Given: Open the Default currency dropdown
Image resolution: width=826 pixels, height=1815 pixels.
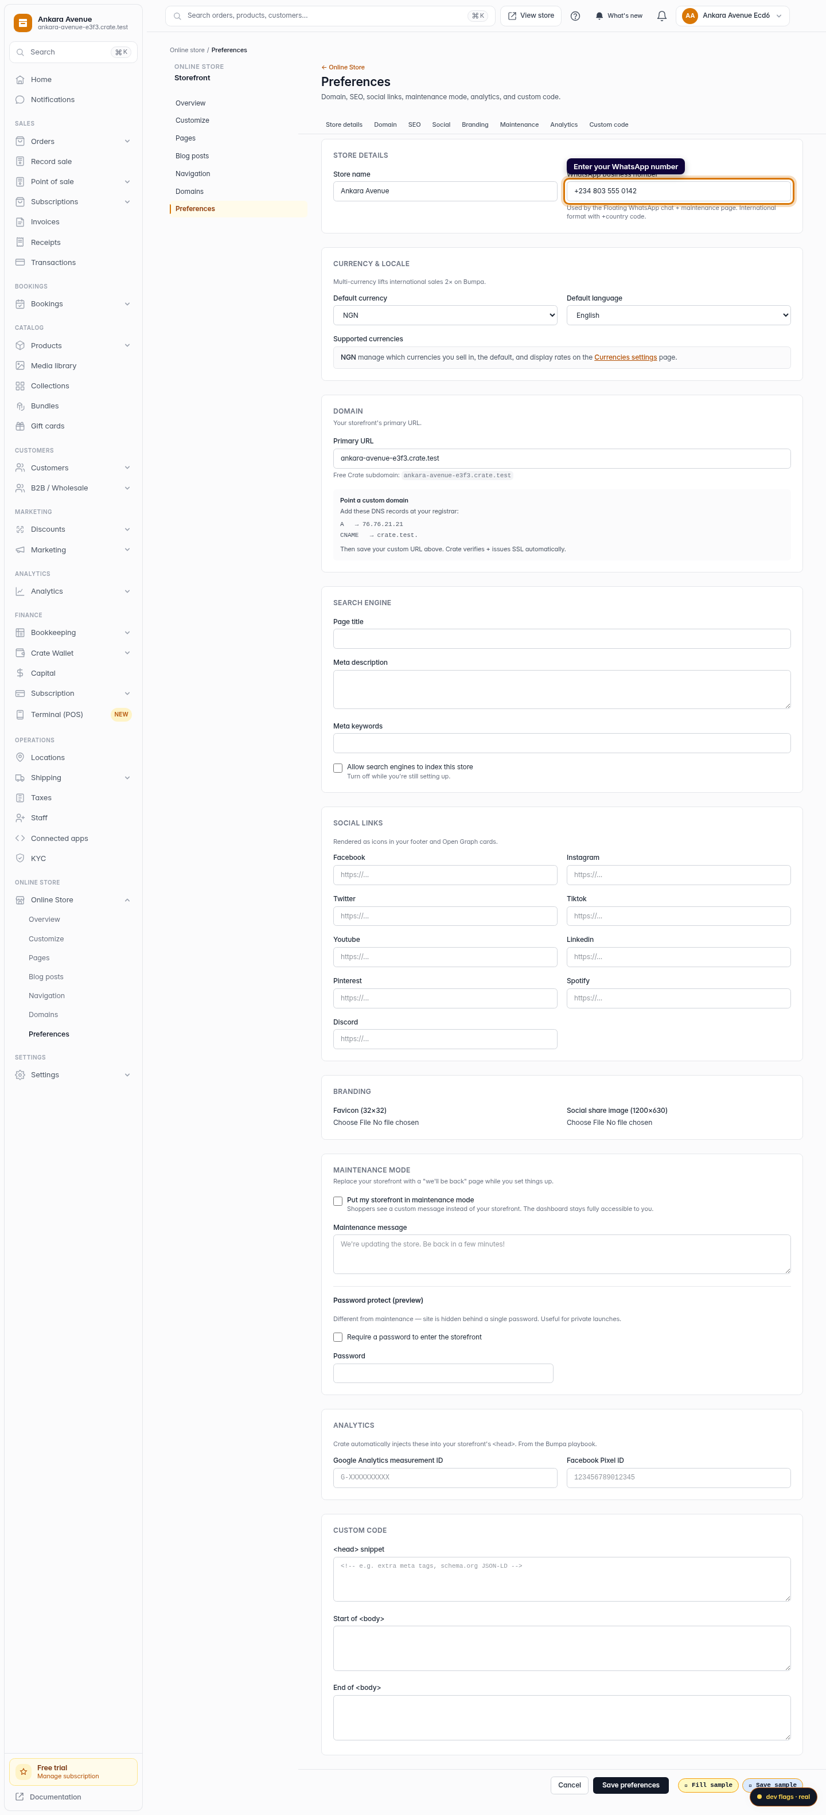Looking at the screenshot, I should pyautogui.click(x=446, y=316).
